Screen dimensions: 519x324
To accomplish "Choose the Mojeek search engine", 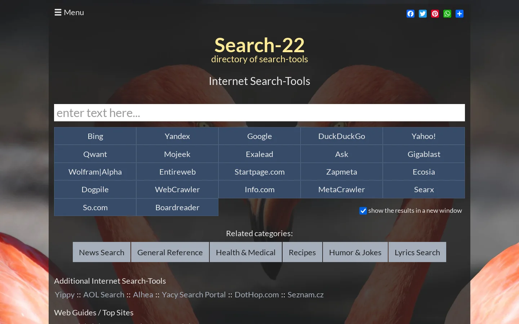I will tap(177, 154).
